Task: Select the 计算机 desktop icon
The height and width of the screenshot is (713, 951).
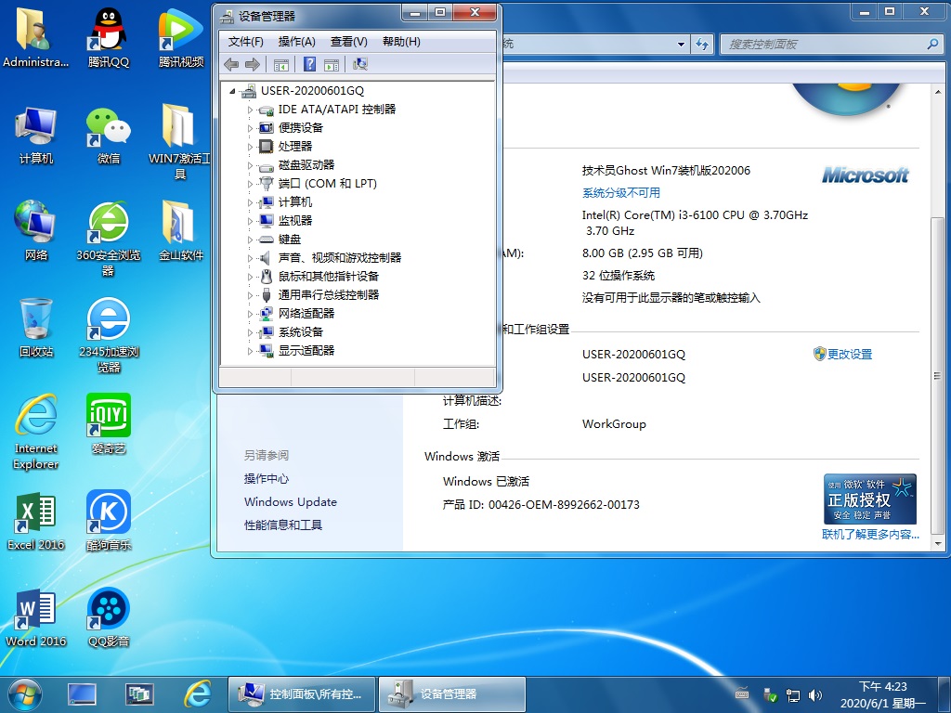Action: coord(36,135)
